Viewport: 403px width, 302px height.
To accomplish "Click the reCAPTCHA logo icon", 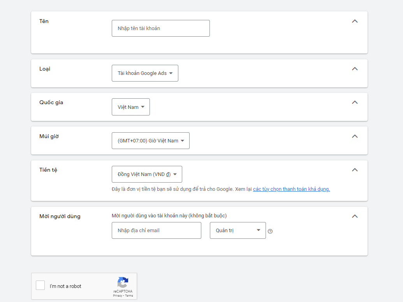I will tap(123, 282).
